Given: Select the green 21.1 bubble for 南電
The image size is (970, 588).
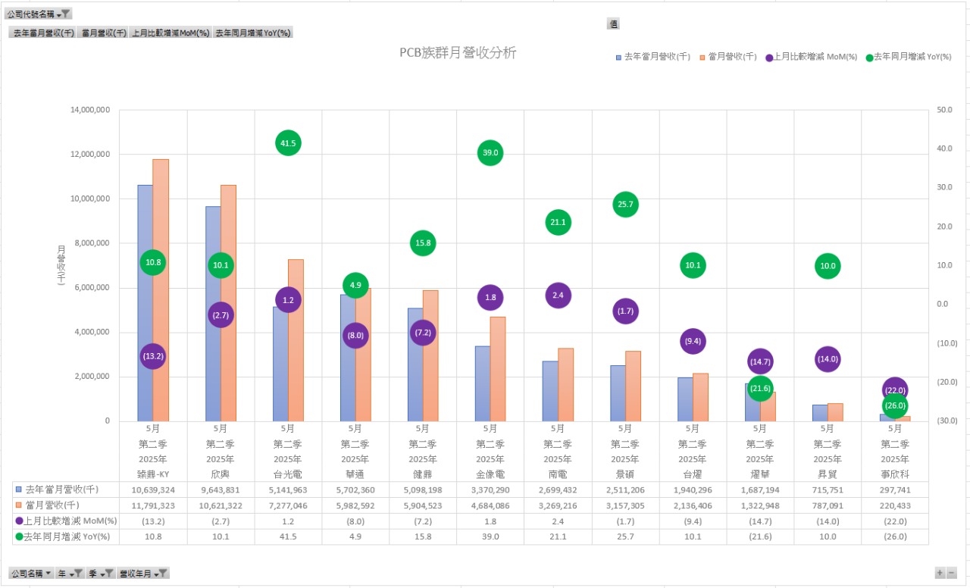Looking at the screenshot, I should tap(558, 222).
